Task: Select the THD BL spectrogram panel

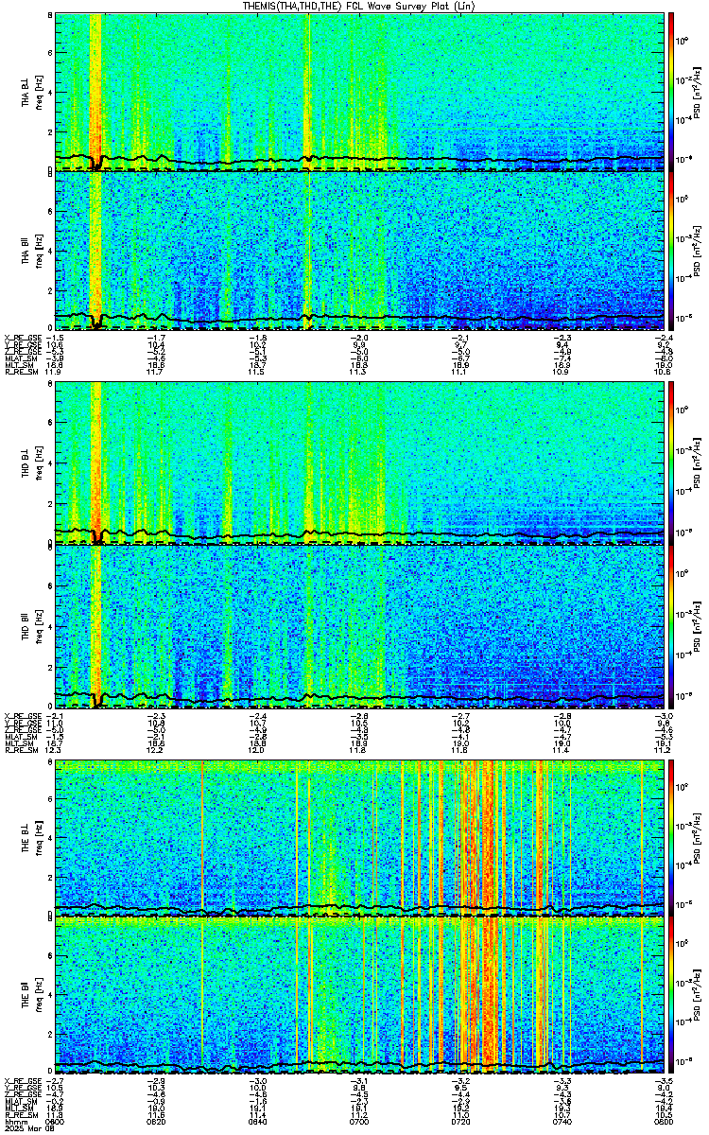Action: (359, 463)
